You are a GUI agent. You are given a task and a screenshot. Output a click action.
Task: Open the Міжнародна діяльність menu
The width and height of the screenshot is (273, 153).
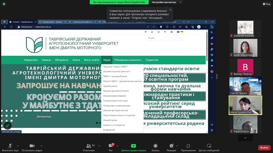(128, 60)
